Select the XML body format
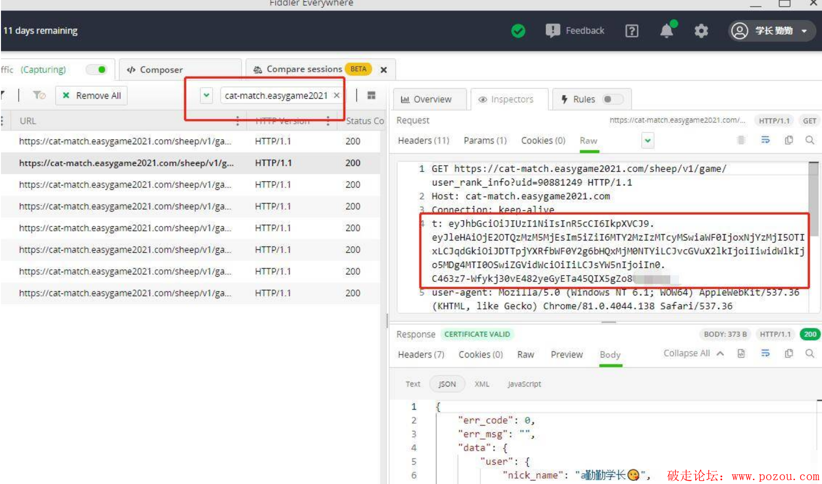 (482, 384)
